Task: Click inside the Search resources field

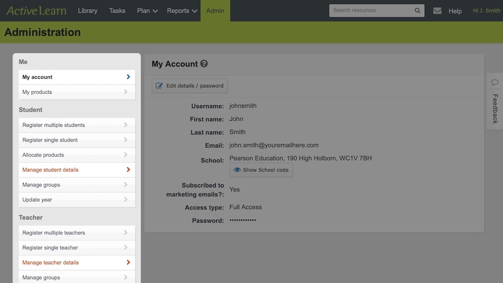Action: point(370,10)
